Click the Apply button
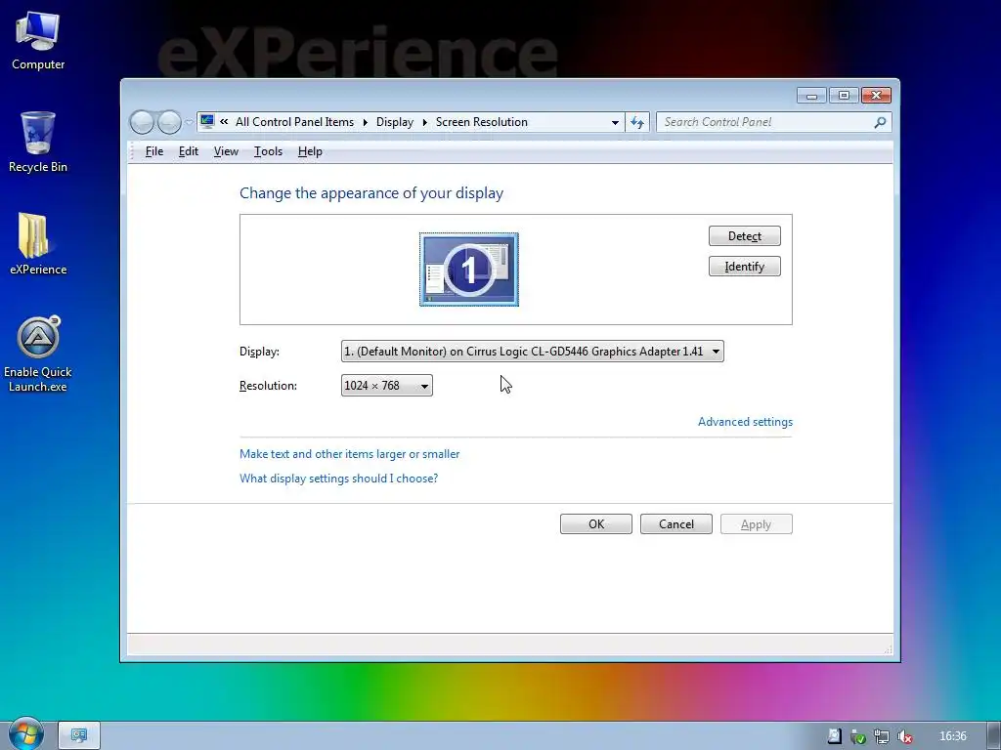The width and height of the screenshot is (1001, 750). pos(756,524)
